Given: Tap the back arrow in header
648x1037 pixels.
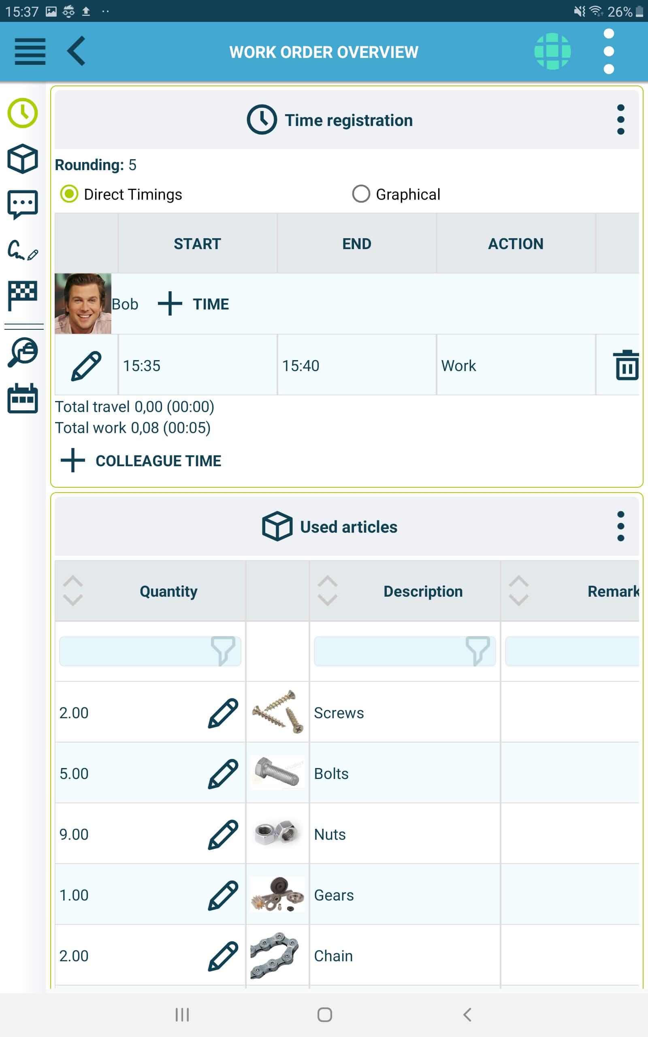Looking at the screenshot, I should click(x=77, y=51).
